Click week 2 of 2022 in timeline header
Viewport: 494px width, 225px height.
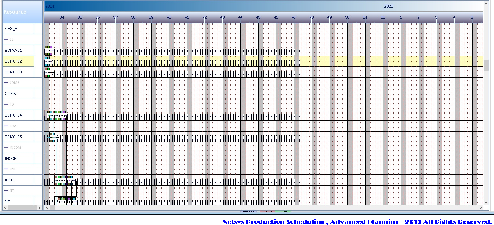click(x=419, y=17)
